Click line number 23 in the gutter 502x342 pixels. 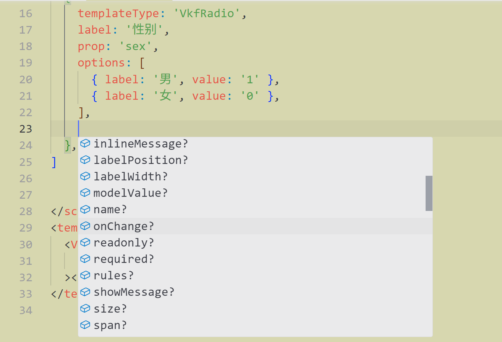(x=26, y=129)
